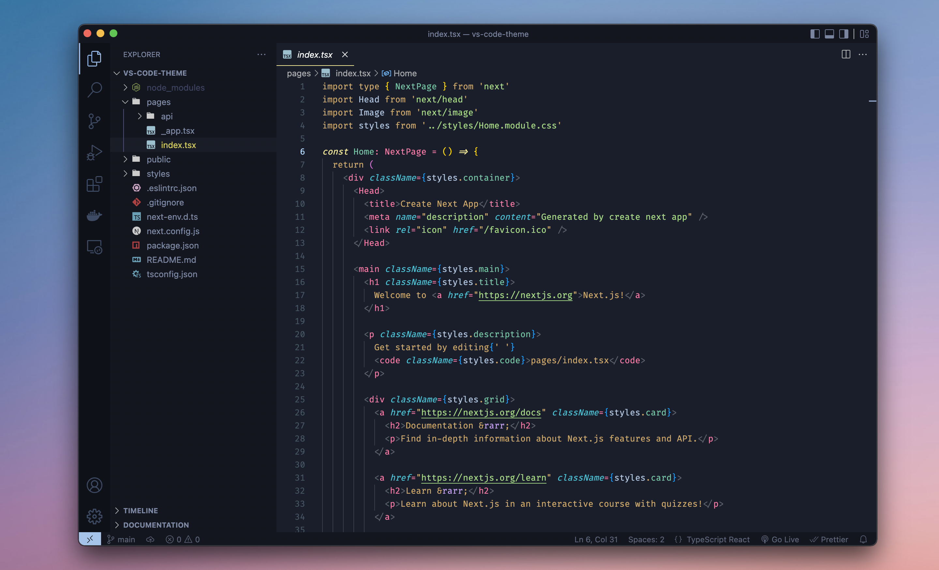939x570 pixels.
Task: Toggle the bottom panel layout icon
Action: [829, 34]
